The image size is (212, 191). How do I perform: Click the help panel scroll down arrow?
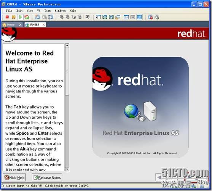pos(67,169)
